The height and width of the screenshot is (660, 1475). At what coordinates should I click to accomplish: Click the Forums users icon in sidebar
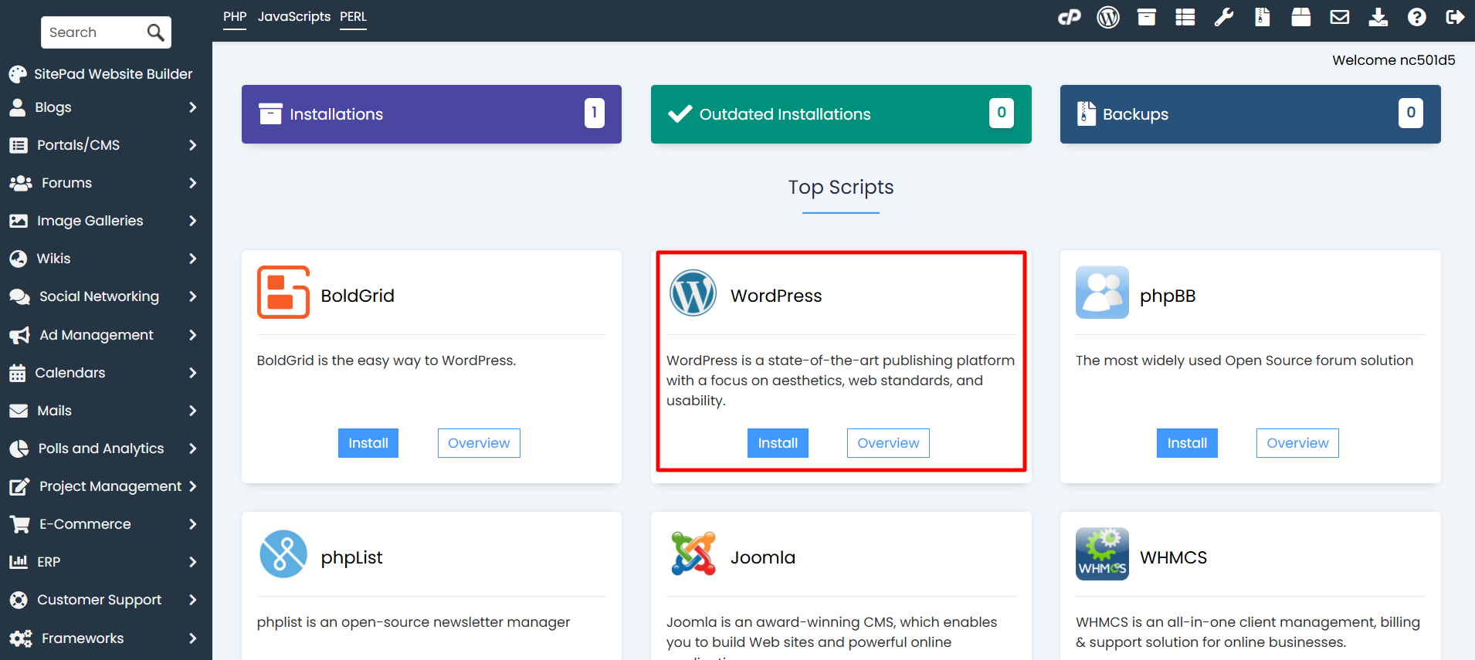[x=21, y=183]
